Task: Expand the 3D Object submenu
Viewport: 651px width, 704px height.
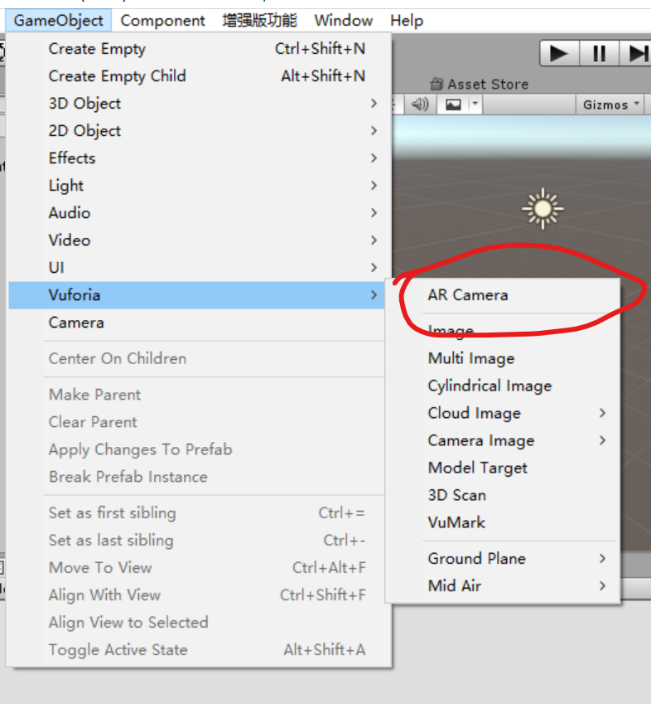Action: pos(196,104)
